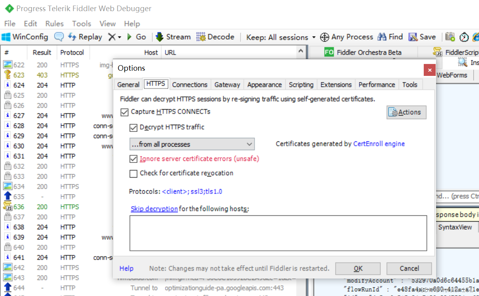Screen dimensions: 479x296
Task: Click the protocols link '<client>; ssl3;tls1.0'
Action: pyautogui.click(x=192, y=192)
